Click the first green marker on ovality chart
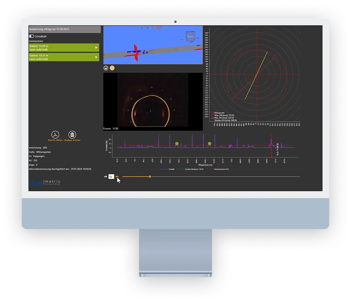Screen dimensions: 351x303 pos(177,143)
